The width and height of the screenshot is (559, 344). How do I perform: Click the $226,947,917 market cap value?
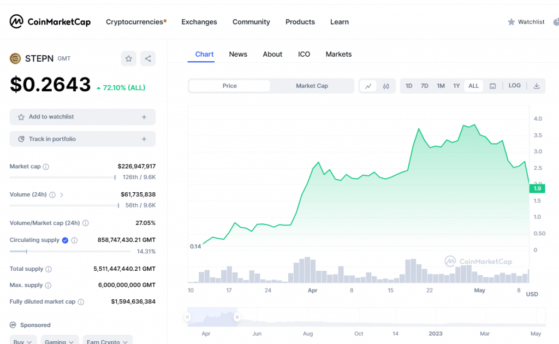click(x=136, y=166)
